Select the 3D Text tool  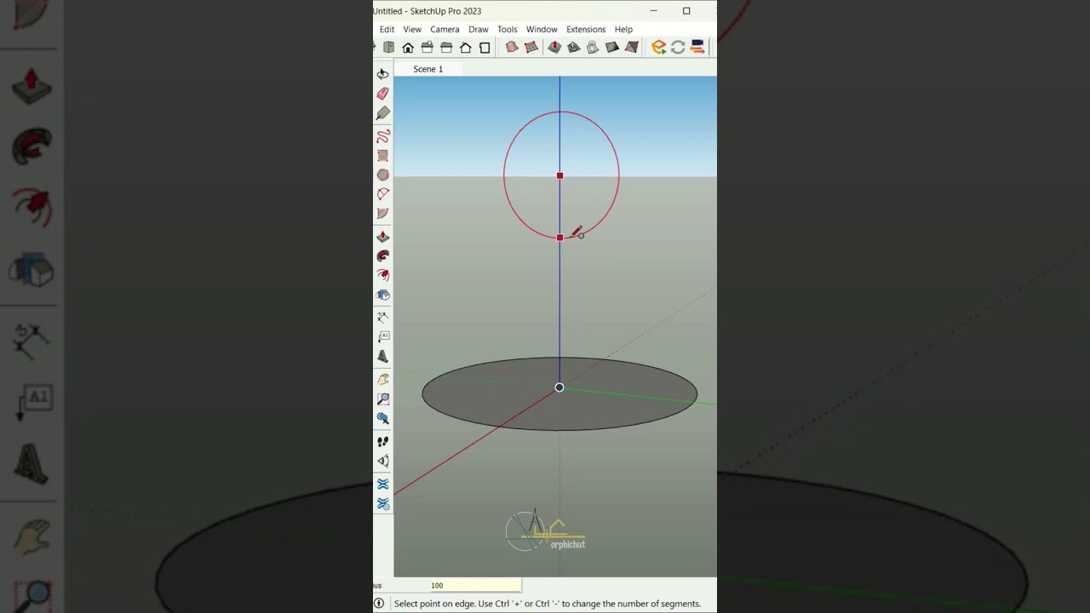[x=382, y=357]
